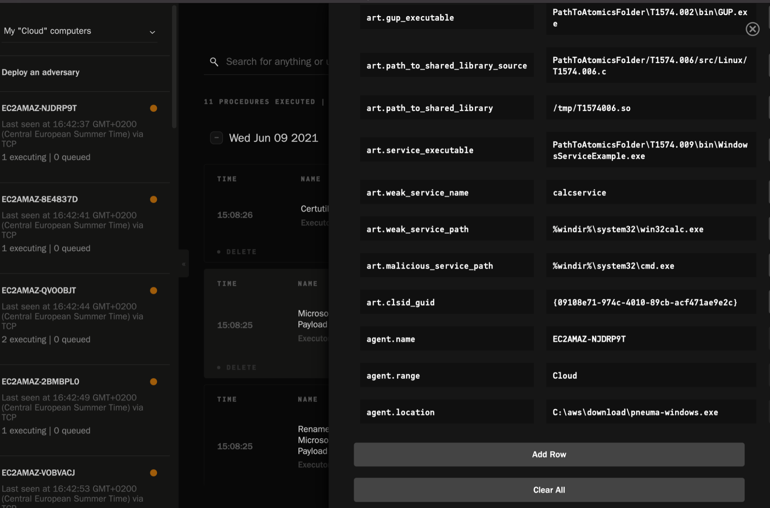
Task: Click Deploy an adversary
Action: point(40,72)
